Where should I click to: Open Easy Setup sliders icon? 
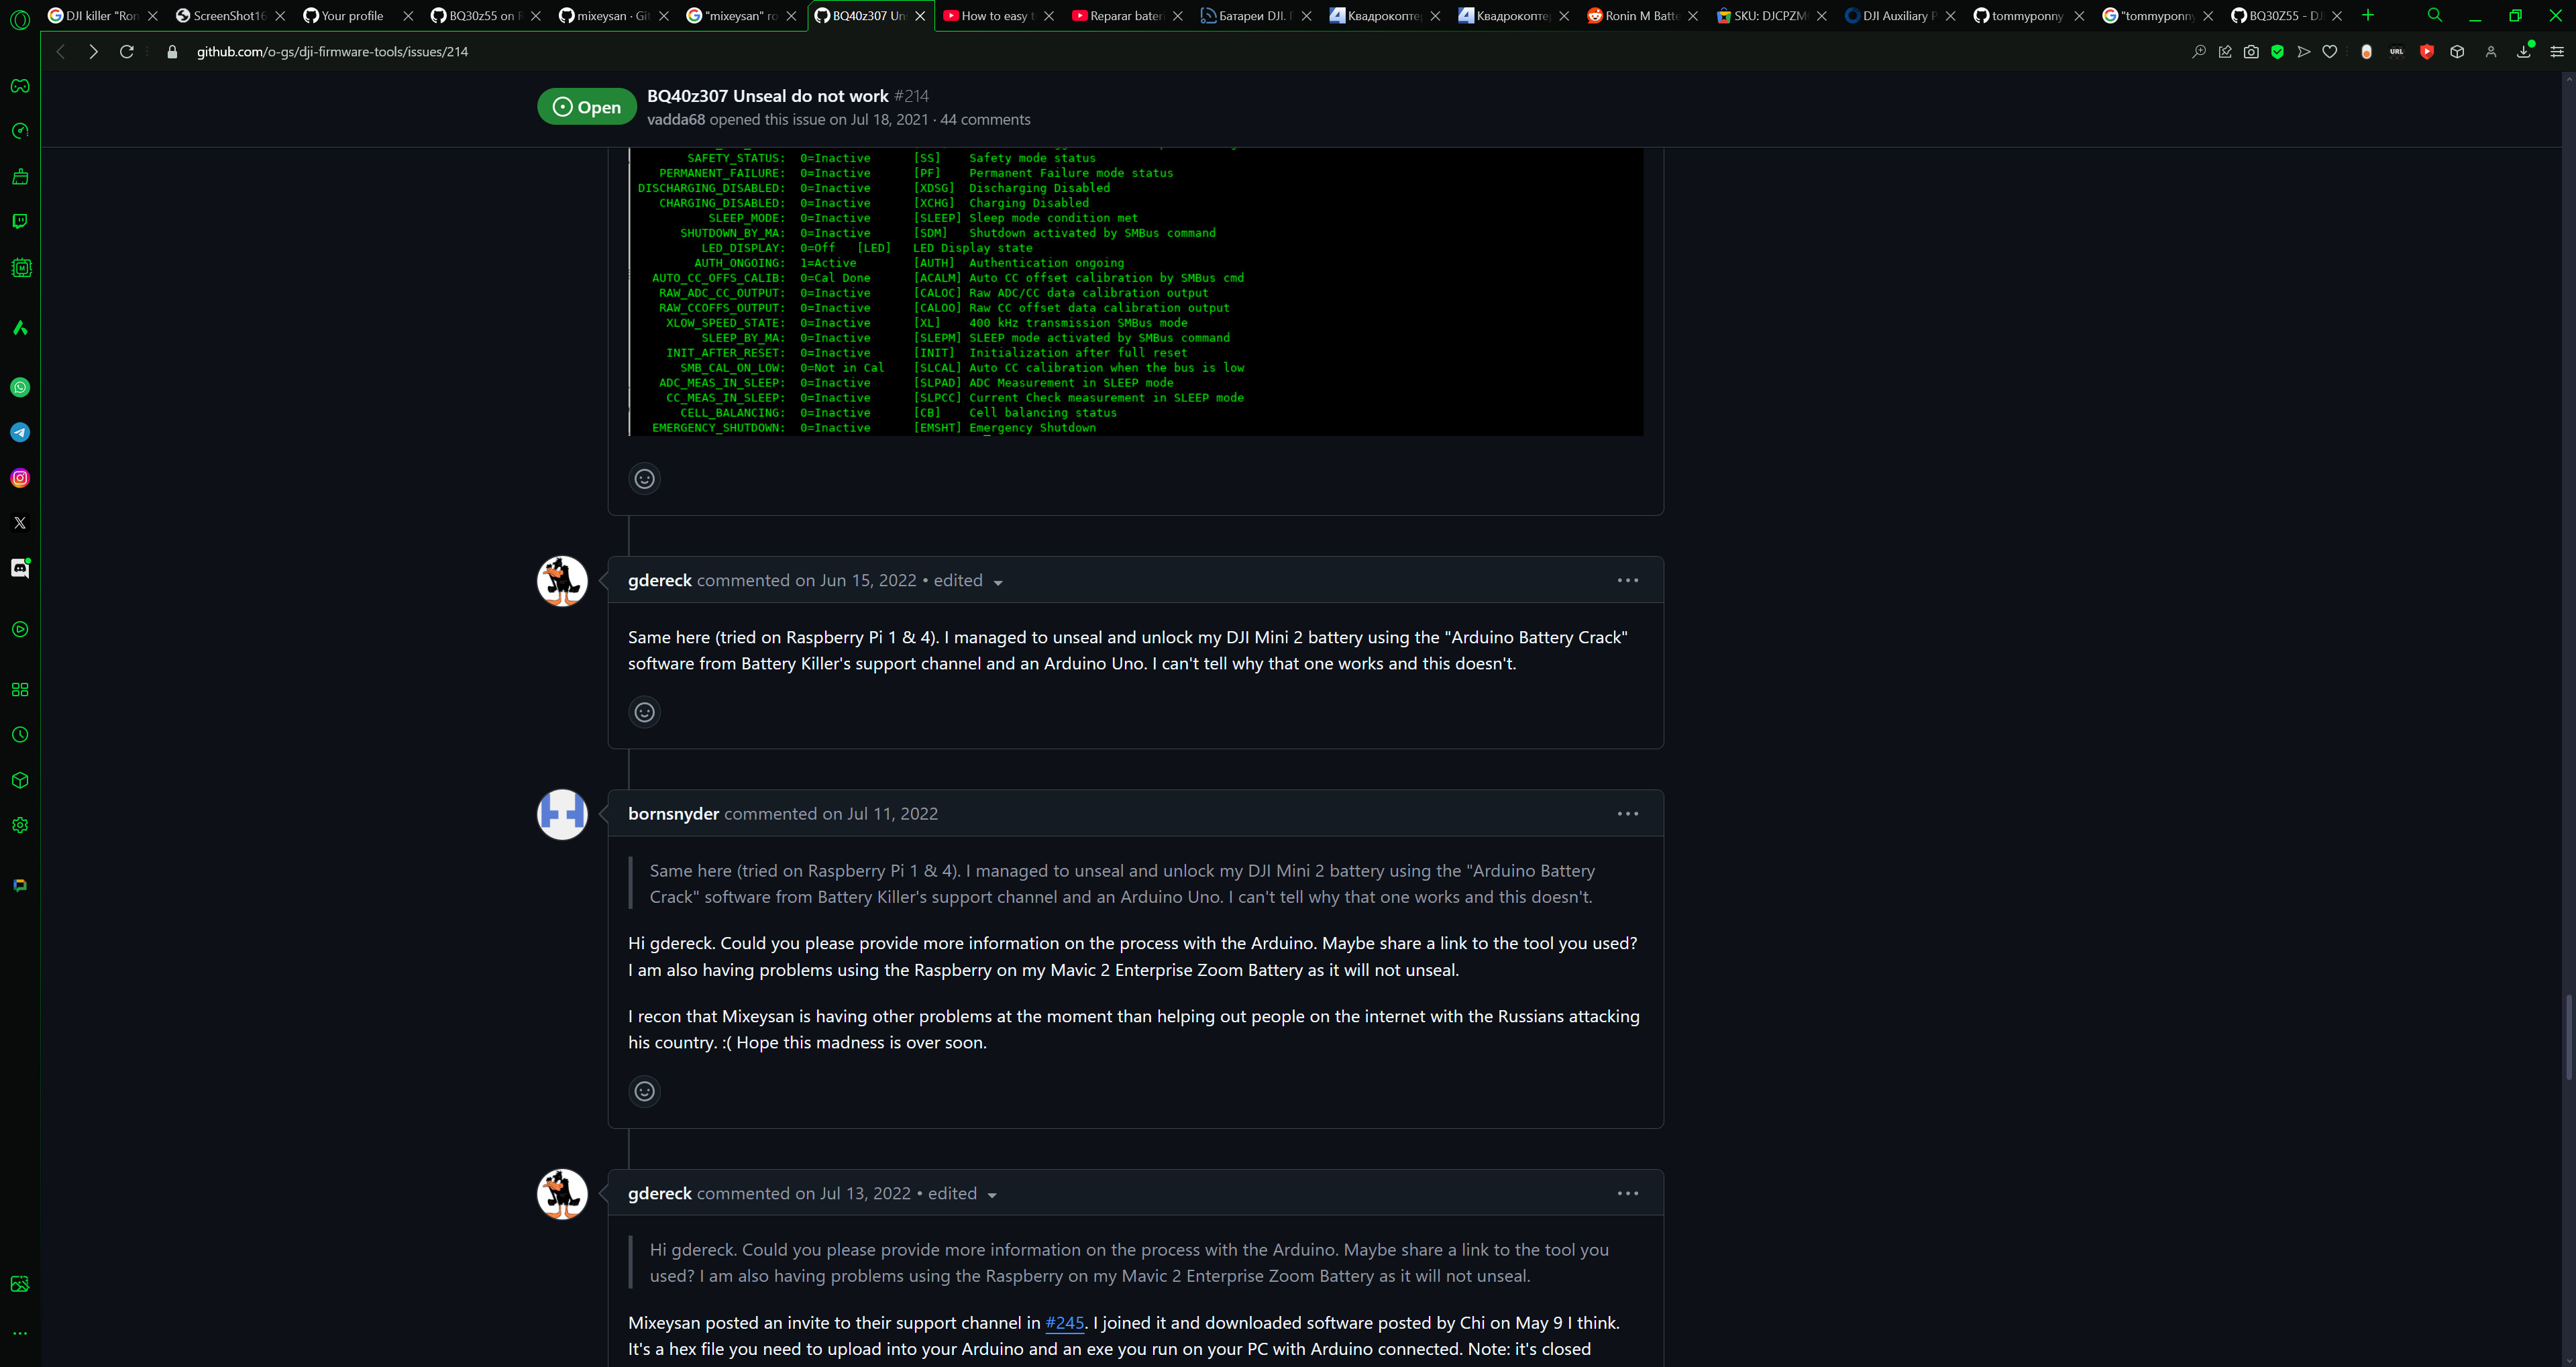pos(2557,52)
